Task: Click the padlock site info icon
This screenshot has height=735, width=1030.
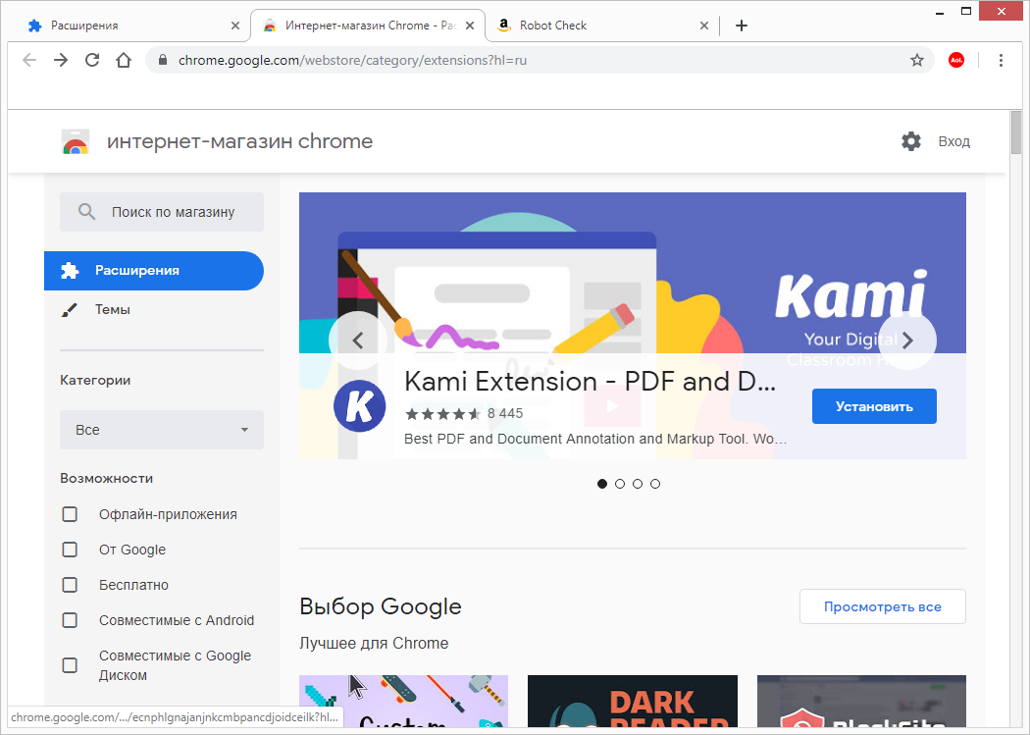Action: pos(162,61)
